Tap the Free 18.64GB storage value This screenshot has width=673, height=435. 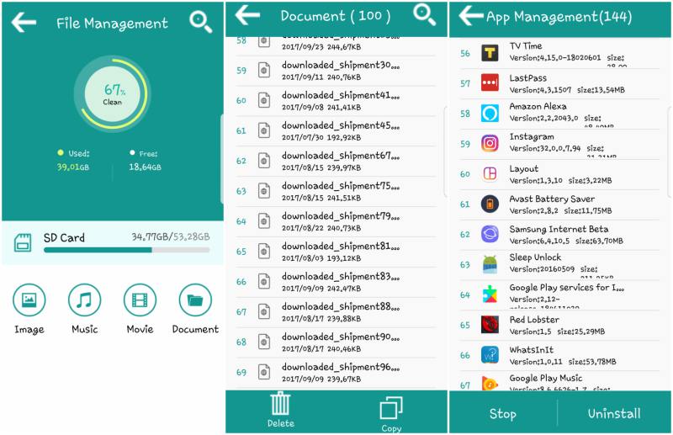[145, 167]
